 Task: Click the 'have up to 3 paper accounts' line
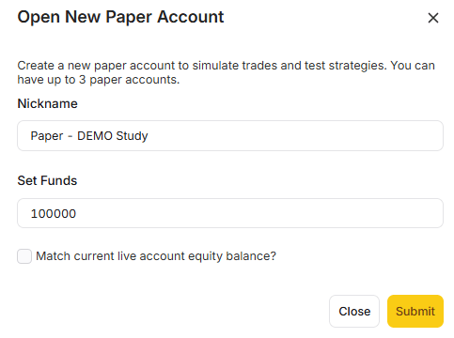coord(99,80)
